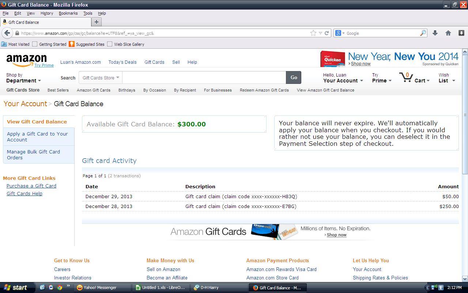Image resolution: width=468 pixels, height=293 pixels.
Task: Launch the media player quick launch icon
Action: pos(51,288)
